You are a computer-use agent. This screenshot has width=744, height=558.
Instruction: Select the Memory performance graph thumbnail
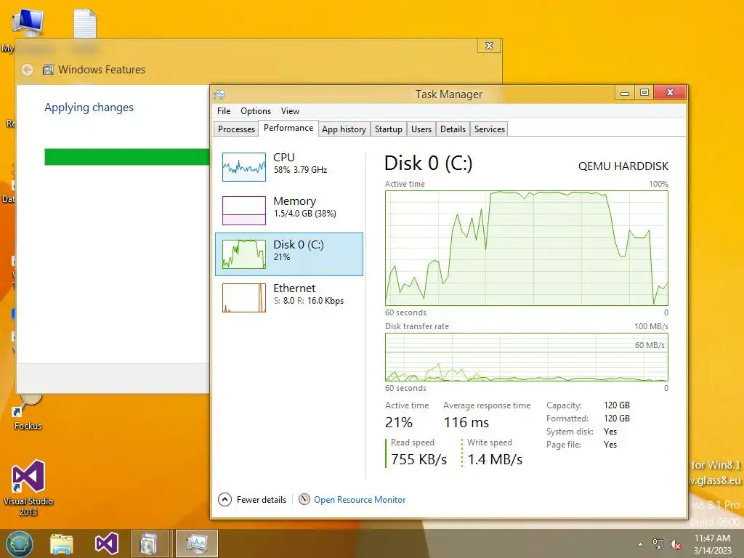(244, 211)
